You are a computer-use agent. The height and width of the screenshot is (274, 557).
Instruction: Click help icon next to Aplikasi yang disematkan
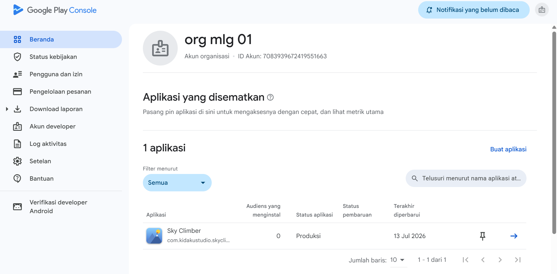(270, 97)
